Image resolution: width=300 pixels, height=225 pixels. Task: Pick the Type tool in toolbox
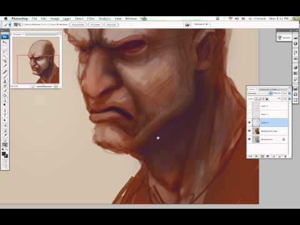(5, 115)
